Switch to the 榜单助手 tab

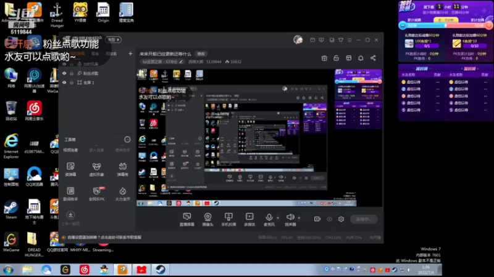[x=122, y=150]
